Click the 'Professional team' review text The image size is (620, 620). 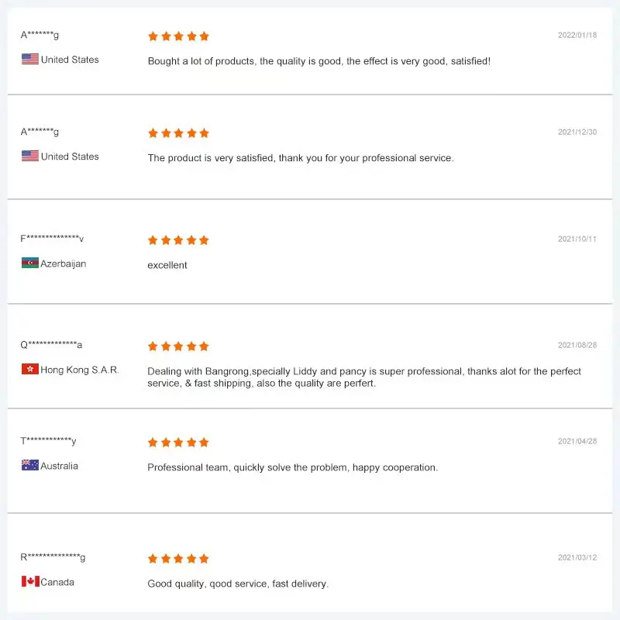pyautogui.click(x=292, y=467)
